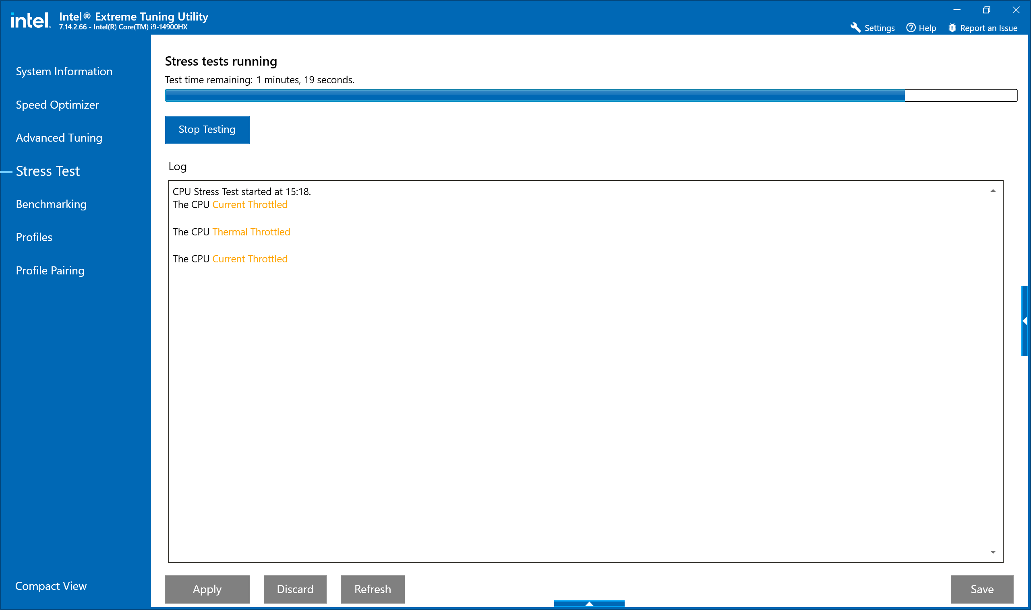This screenshot has height=610, width=1031.
Task: Expand the right side monitoring panel
Action: 1025,321
